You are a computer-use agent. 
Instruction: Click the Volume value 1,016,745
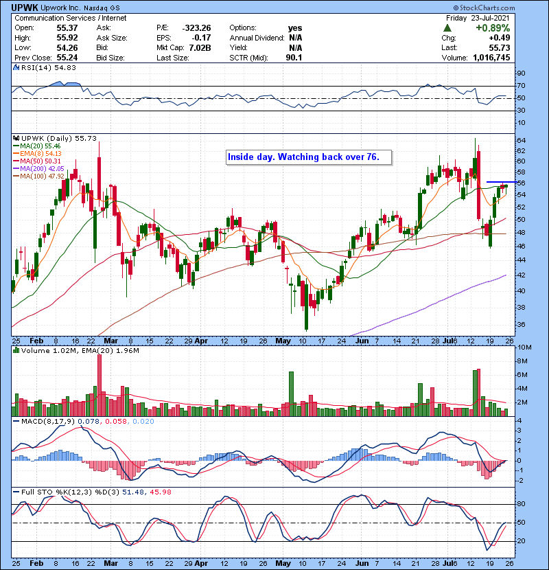491,58
